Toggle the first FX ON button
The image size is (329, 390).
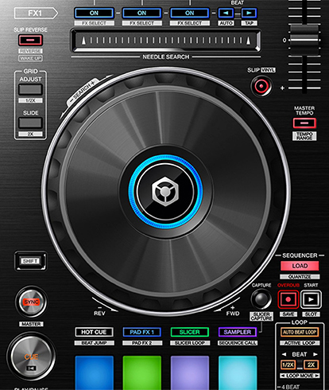click(94, 13)
